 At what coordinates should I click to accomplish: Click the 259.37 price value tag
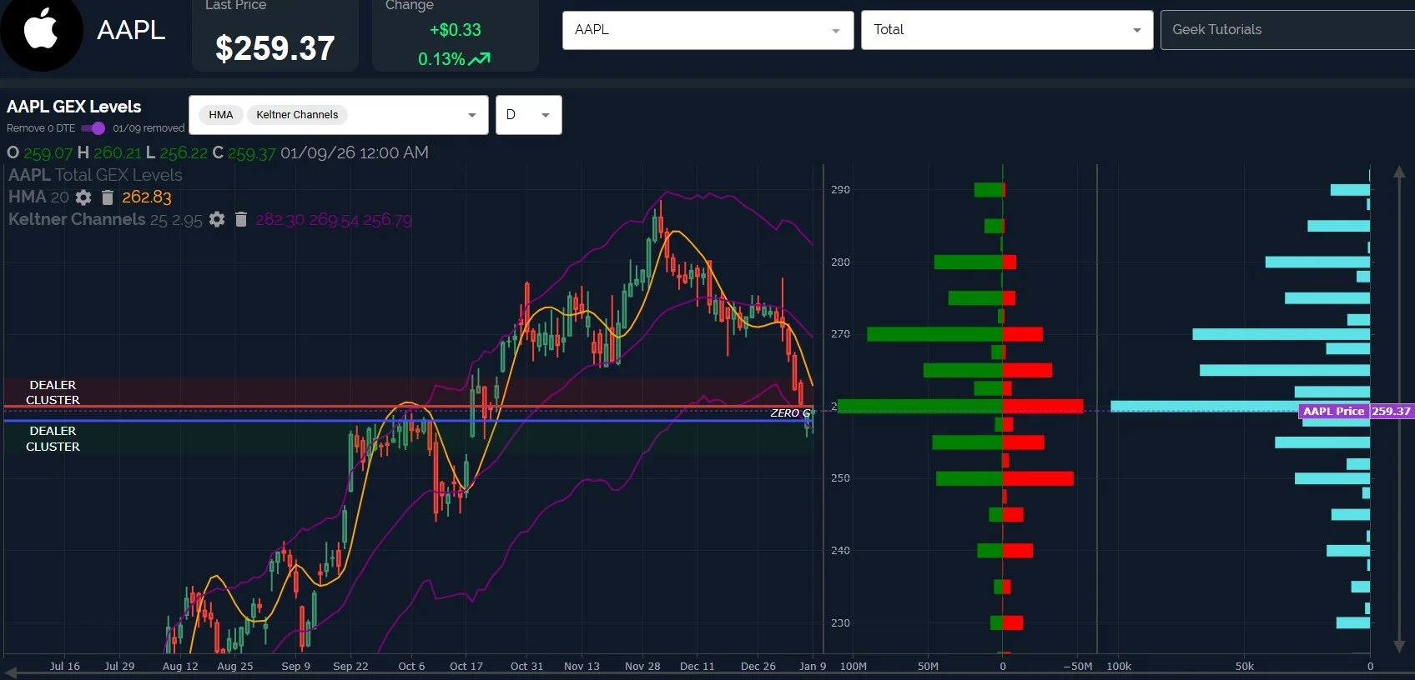pyautogui.click(x=1391, y=411)
